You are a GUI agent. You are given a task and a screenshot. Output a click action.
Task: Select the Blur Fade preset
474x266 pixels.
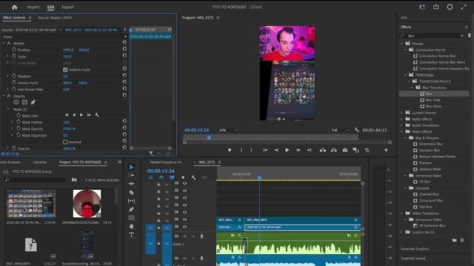tap(433, 100)
